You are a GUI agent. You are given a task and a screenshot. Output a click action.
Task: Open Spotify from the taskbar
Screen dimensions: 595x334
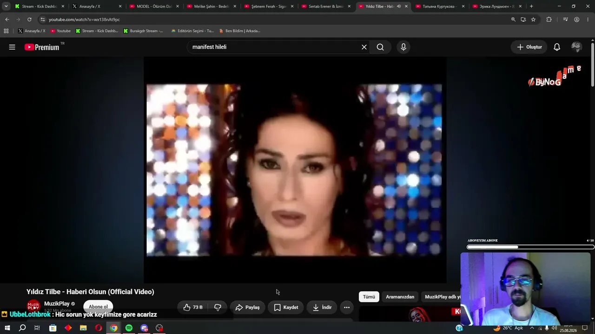129,328
